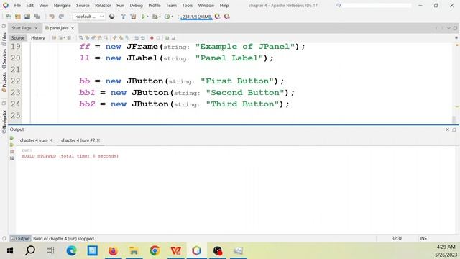
Task: Close the Start Page tab
Action: (36, 28)
